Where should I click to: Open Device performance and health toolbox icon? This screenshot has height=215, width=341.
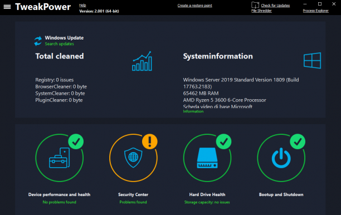coord(60,158)
